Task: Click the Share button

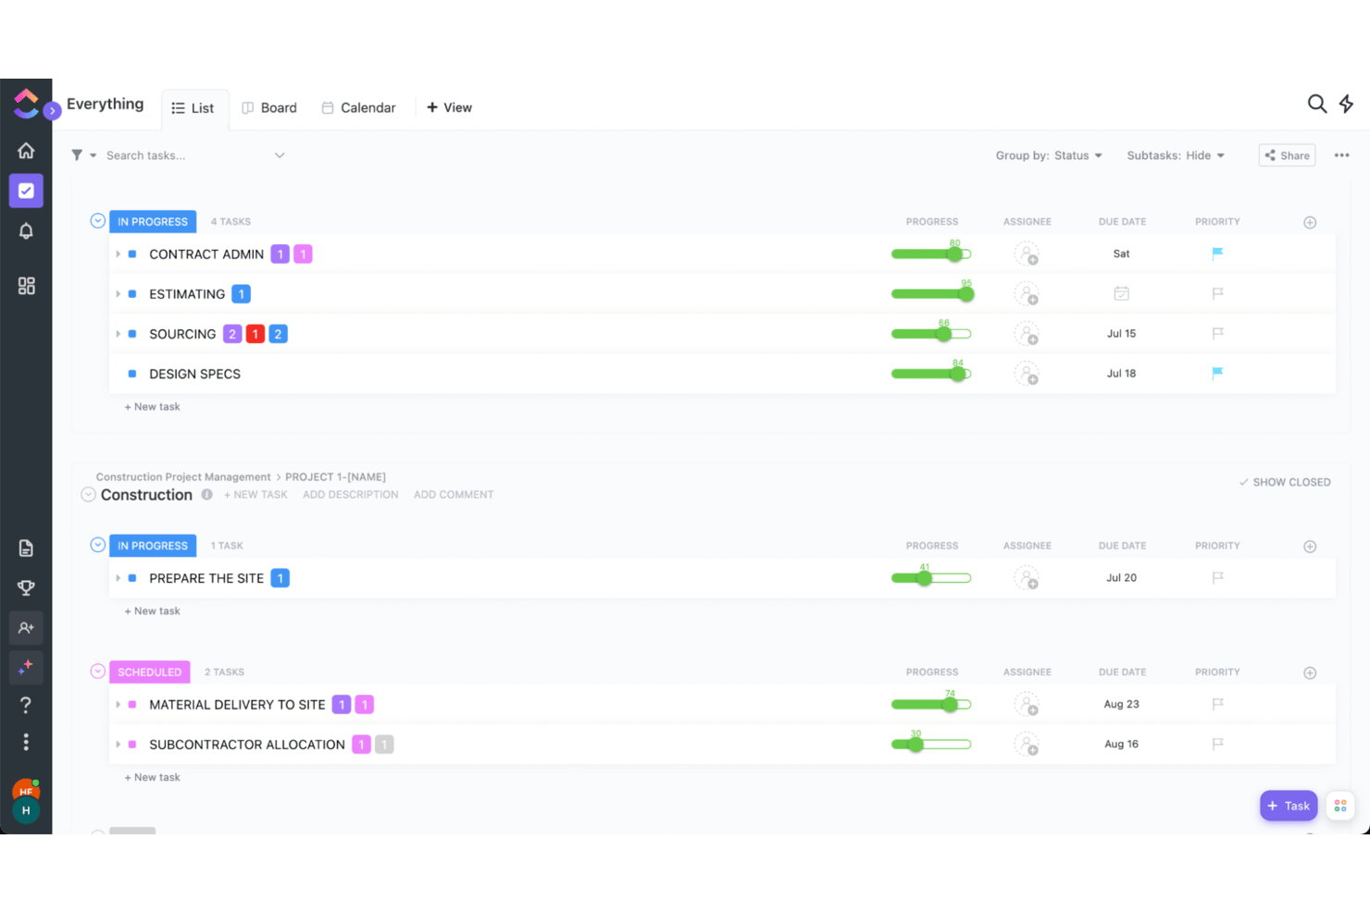Action: coord(1287,155)
